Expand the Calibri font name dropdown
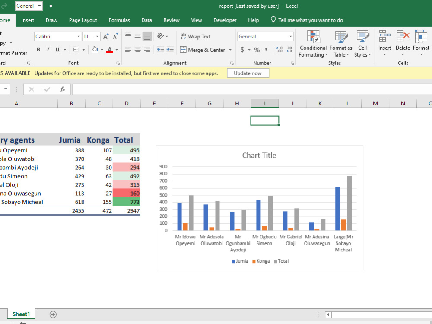This screenshot has height=324, width=432. tap(79, 36)
